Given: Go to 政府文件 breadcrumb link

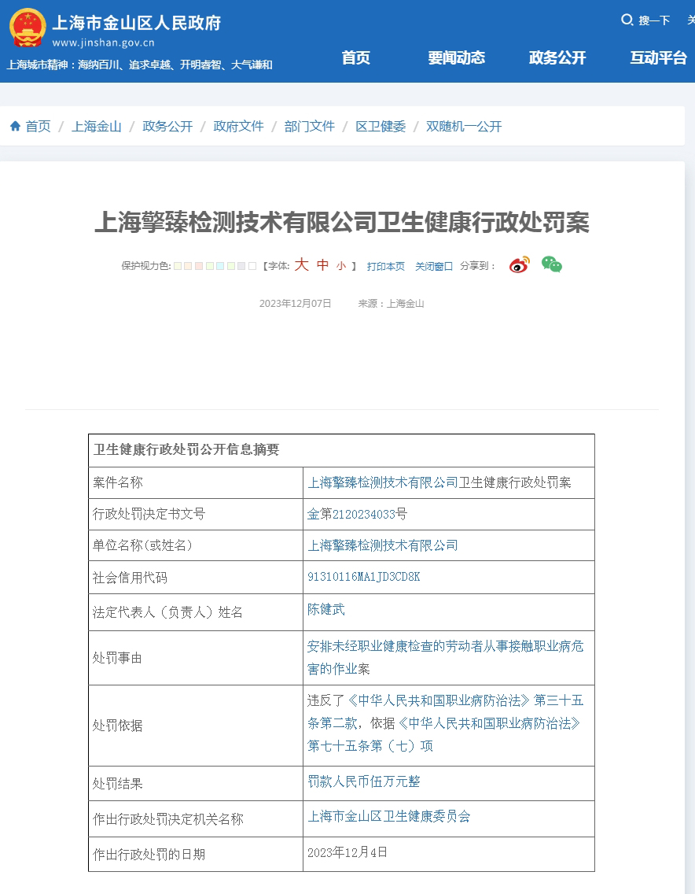Looking at the screenshot, I should 238,126.
